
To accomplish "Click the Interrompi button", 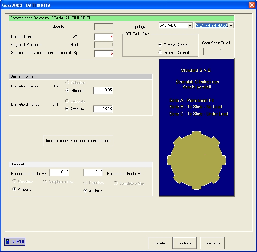I will pyautogui.click(x=212, y=243).
